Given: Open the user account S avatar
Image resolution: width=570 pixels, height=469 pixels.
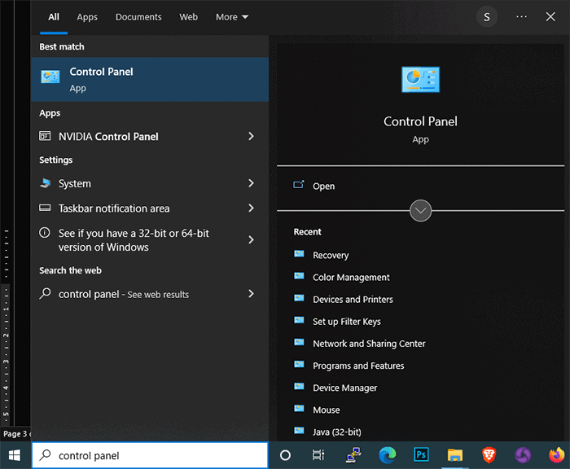Looking at the screenshot, I should point(487,17).
